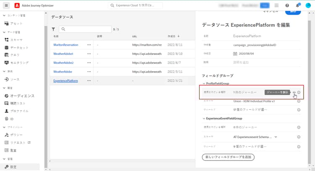315x171 pixels.
Task: Click the 17個のフィールド value text
Action: coord(250,110)
